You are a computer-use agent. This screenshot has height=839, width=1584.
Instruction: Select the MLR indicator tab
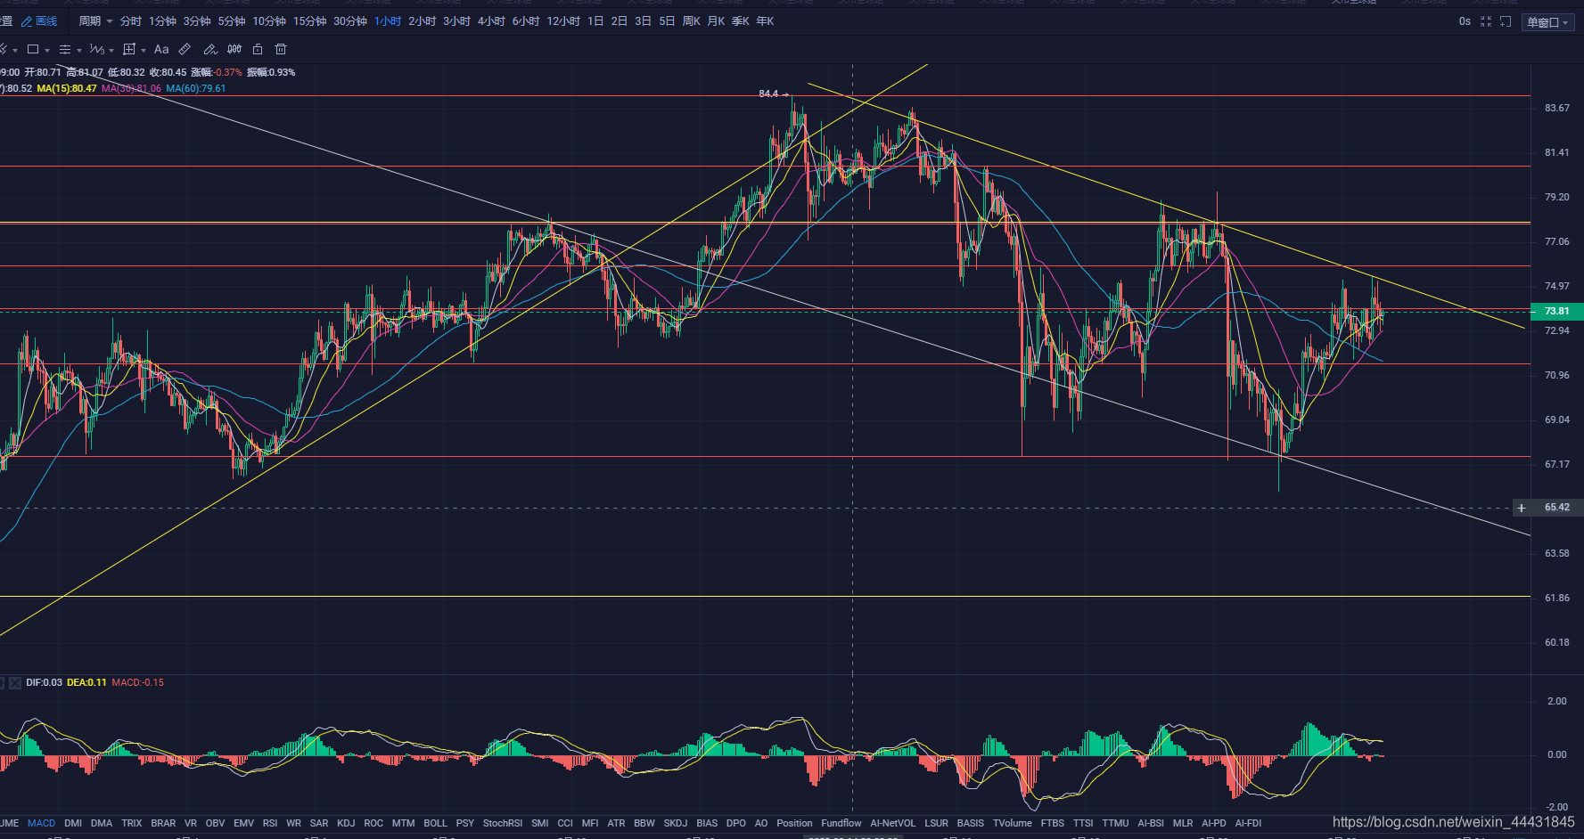(x=1183, y=824)
